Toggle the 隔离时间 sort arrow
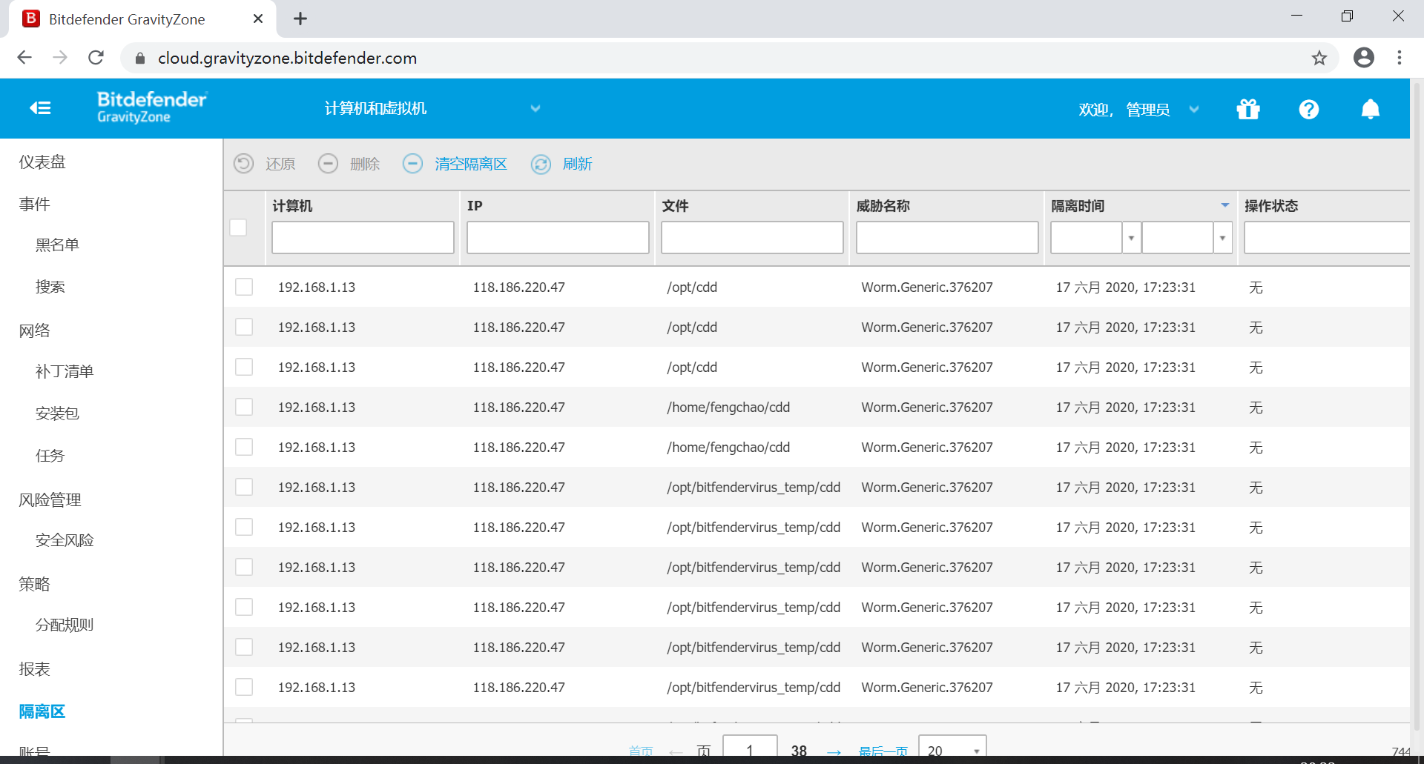The width and height of the screenshot is (1424, 764). point(1225,205)
